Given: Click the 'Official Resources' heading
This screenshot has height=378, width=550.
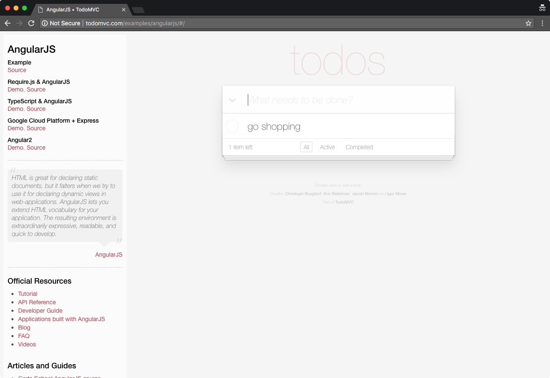Looking at the screenshot, I should click(x=40, y=281).
